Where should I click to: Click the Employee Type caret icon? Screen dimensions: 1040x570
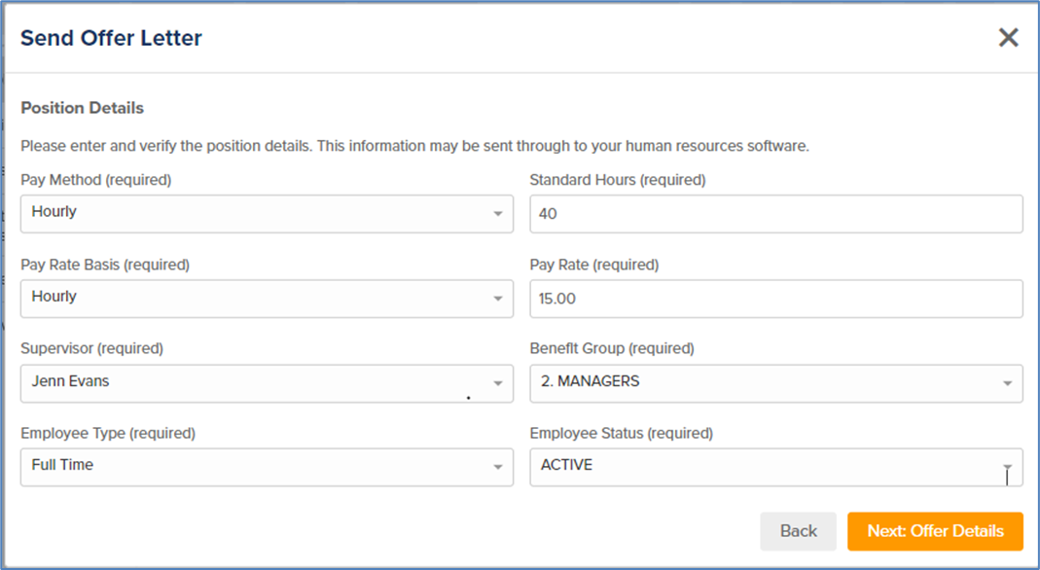(497, 467)
